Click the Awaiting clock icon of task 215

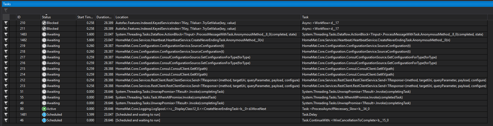[44, 69]
